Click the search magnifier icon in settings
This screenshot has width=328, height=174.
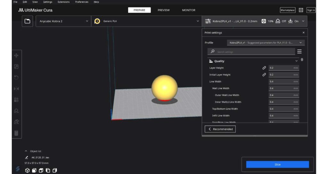pos(213,51)
